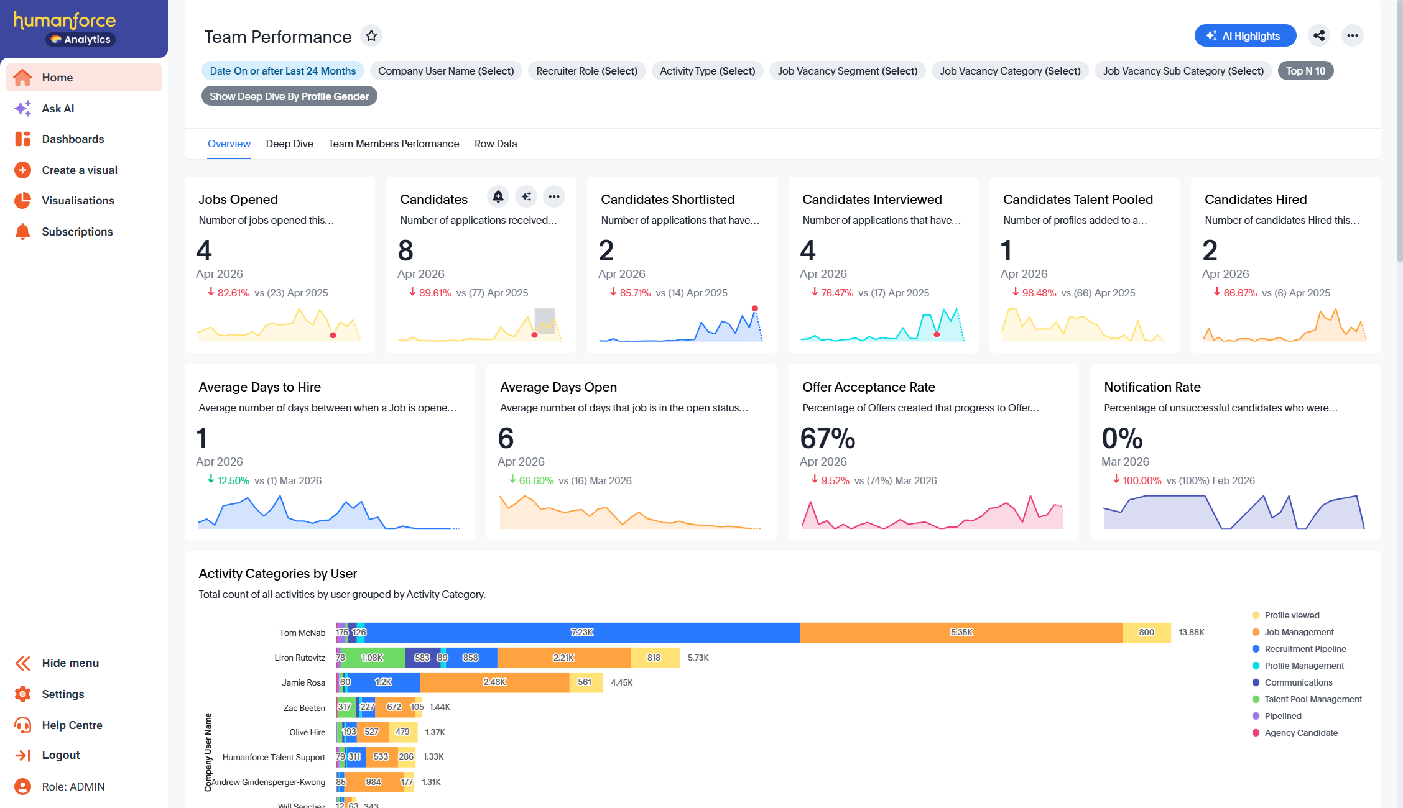Click the AI sparkle on Candidates card
Image resolution: width=1403 pixels, height=808 pixels.
tap(526, 196)
